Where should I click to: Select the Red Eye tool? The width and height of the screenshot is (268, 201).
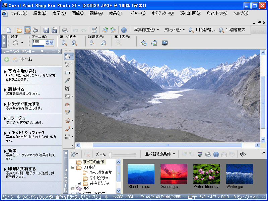67,105
